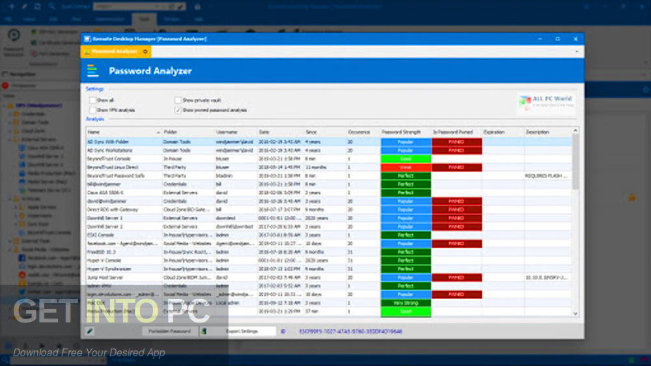
Task: Click the Very Strong strength cell
Action: coord(406,303)
